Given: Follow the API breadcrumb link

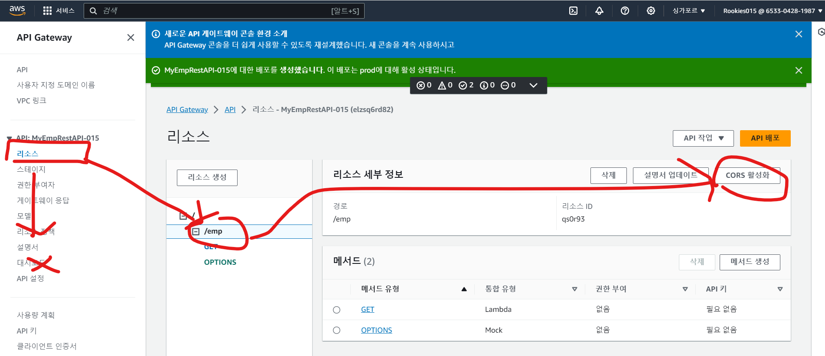Looking at the screenshot, I should [x=230, y=109].
